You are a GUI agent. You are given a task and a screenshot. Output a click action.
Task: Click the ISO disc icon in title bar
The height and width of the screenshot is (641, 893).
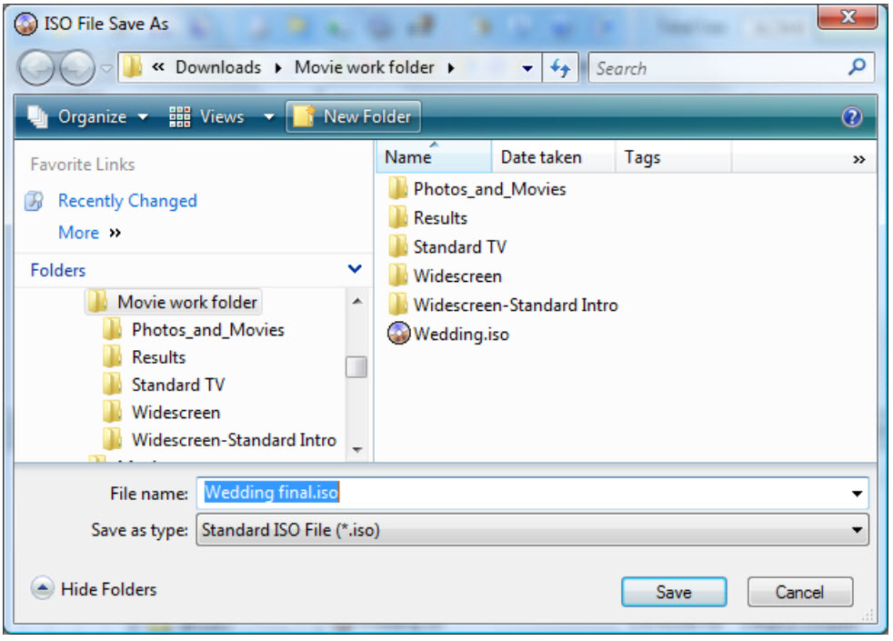(25, 24)
